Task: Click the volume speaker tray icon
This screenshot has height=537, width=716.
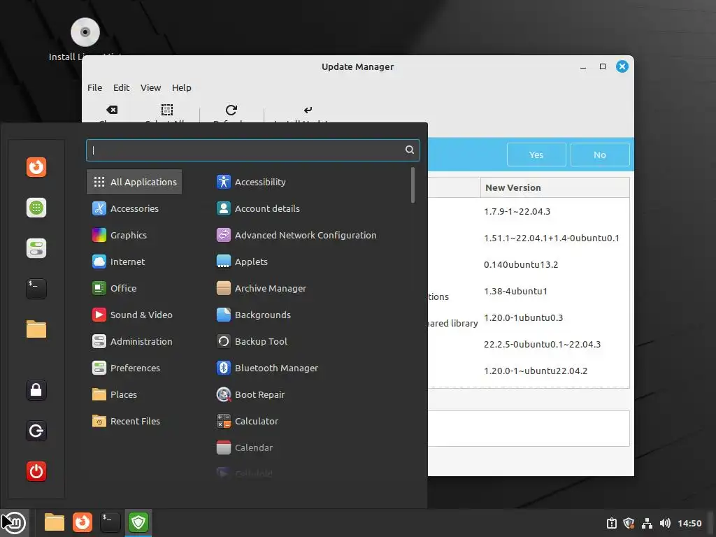Action: tap(665, 523)
